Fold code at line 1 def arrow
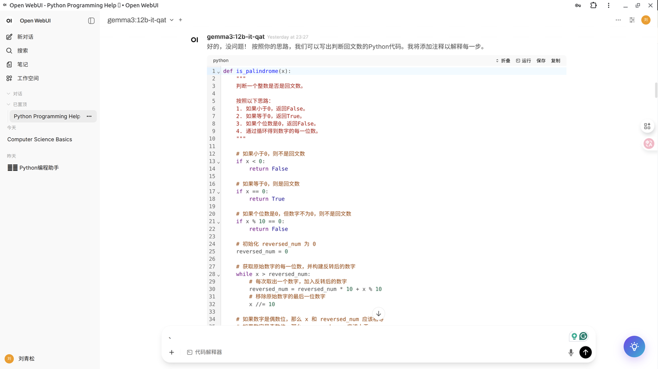Image resolution: width=658 pixels, height=369 pixels. [x=218, y=71]
